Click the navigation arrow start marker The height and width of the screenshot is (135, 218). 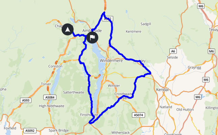point(68,29)
